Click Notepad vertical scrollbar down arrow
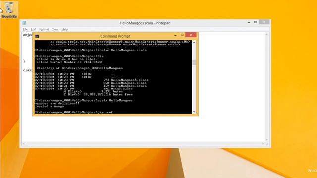The height and width of the screenshot is (178, 317). (267, 139)
